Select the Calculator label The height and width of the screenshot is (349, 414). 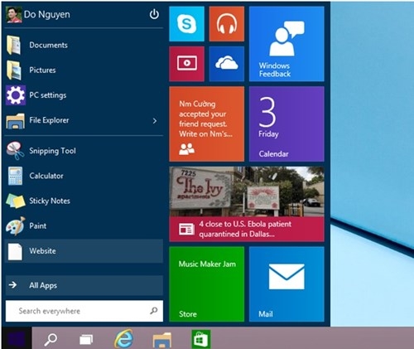(x=46, y=176)
